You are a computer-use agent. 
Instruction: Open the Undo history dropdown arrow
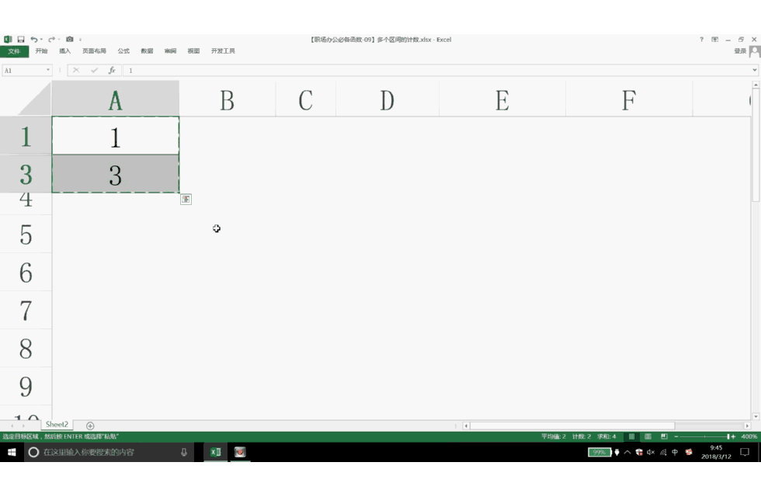[x=41, y=40]
